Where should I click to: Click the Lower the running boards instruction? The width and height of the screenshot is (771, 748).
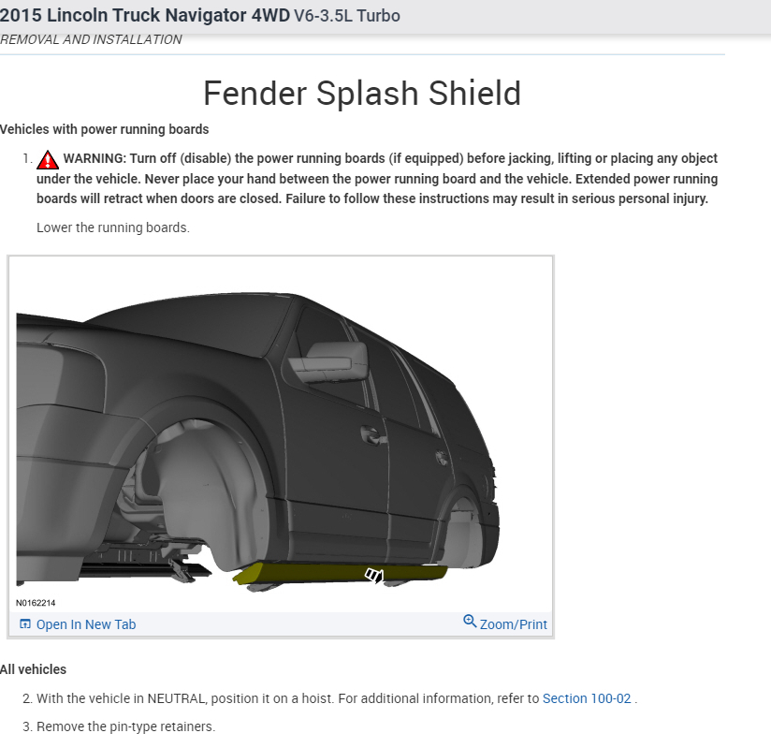click(113, 227)
